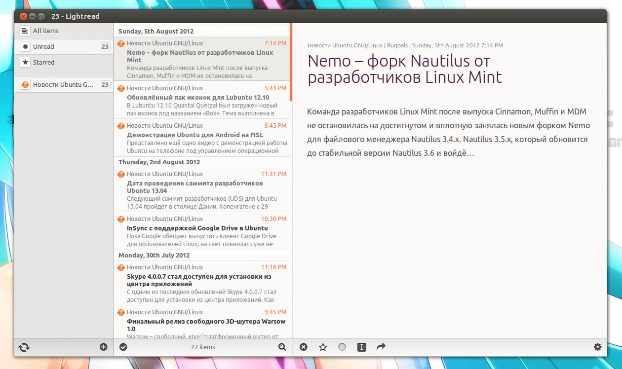Open "Дата проведения саммита разработчиков Ubuntu 13.04"

coord(201,189)
